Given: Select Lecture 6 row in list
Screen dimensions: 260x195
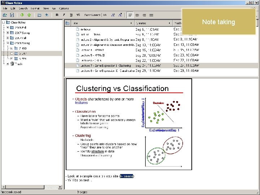Looking at the screenshot, I should pos(161,60).
